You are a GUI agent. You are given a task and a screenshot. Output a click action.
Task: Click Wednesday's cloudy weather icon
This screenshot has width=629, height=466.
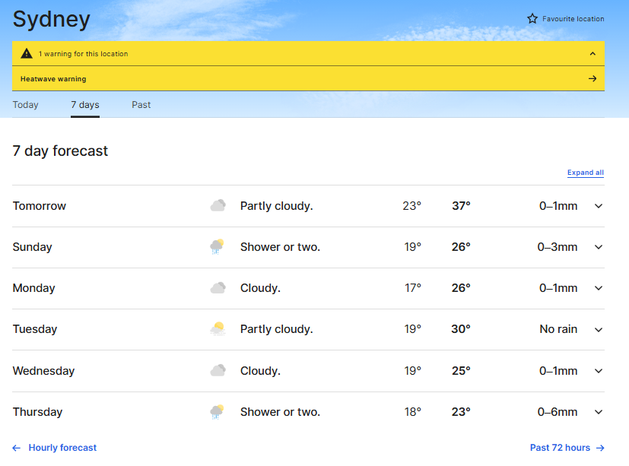point(218,371)
